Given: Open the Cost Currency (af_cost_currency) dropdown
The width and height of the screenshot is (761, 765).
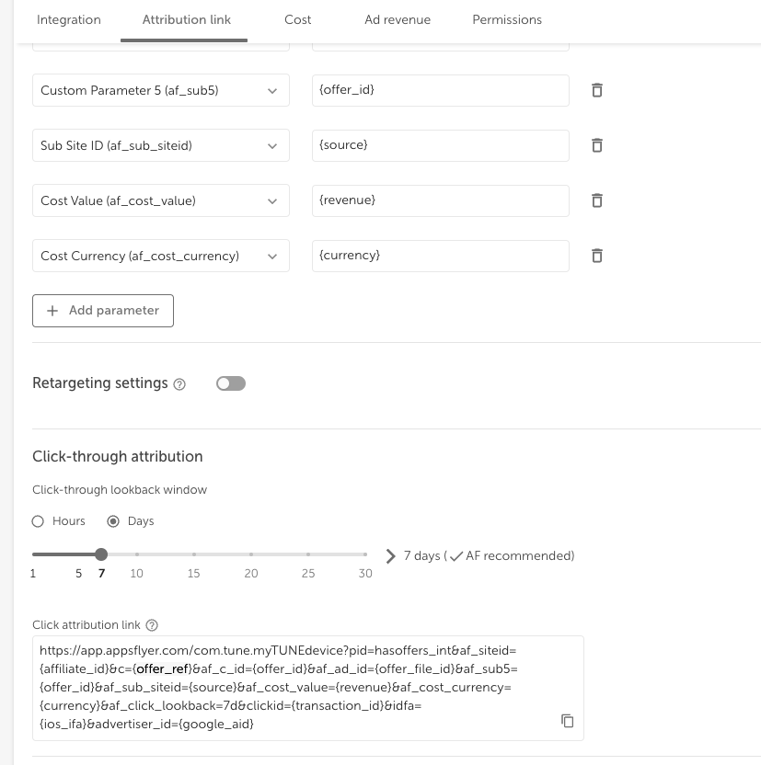Looking at the screenshot, I should (x=161, y=256).
